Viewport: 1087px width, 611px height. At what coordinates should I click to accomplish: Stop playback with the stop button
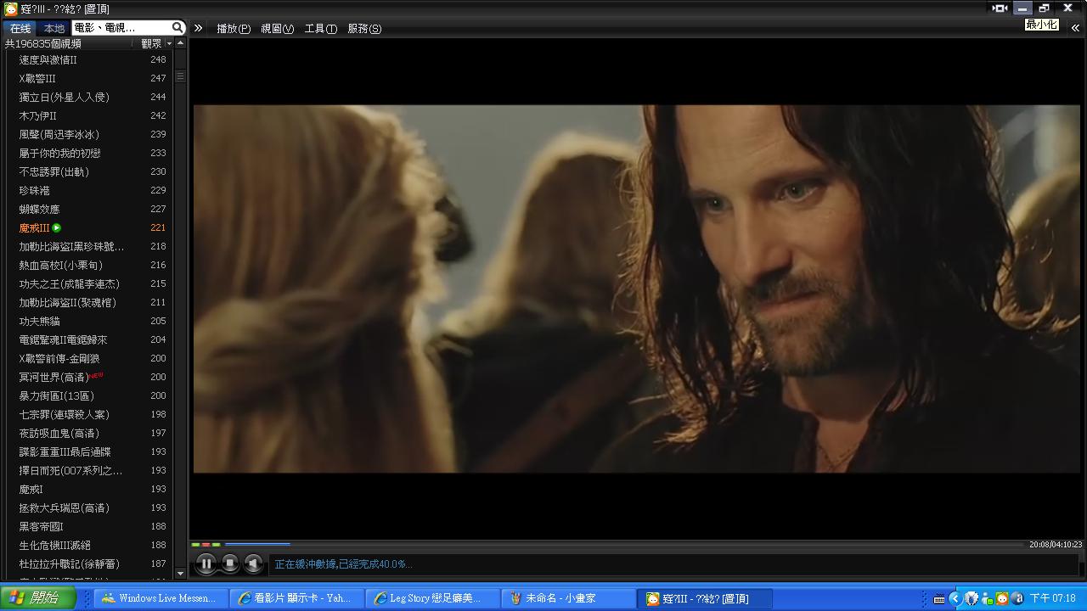point(230,563)
